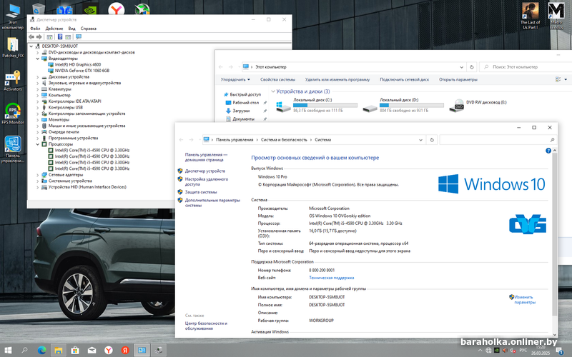Select the FPS Monitor desktop icon
This screenshot has width=572, height=357.
pyautogui.click(x=13, y=114)
